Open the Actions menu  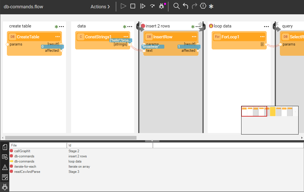100,7
